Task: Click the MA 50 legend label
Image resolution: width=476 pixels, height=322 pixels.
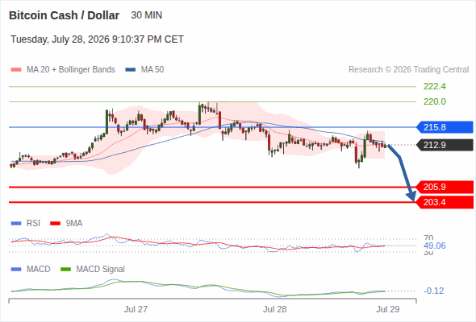Action: pyautogui.click(x=152, y=70)
